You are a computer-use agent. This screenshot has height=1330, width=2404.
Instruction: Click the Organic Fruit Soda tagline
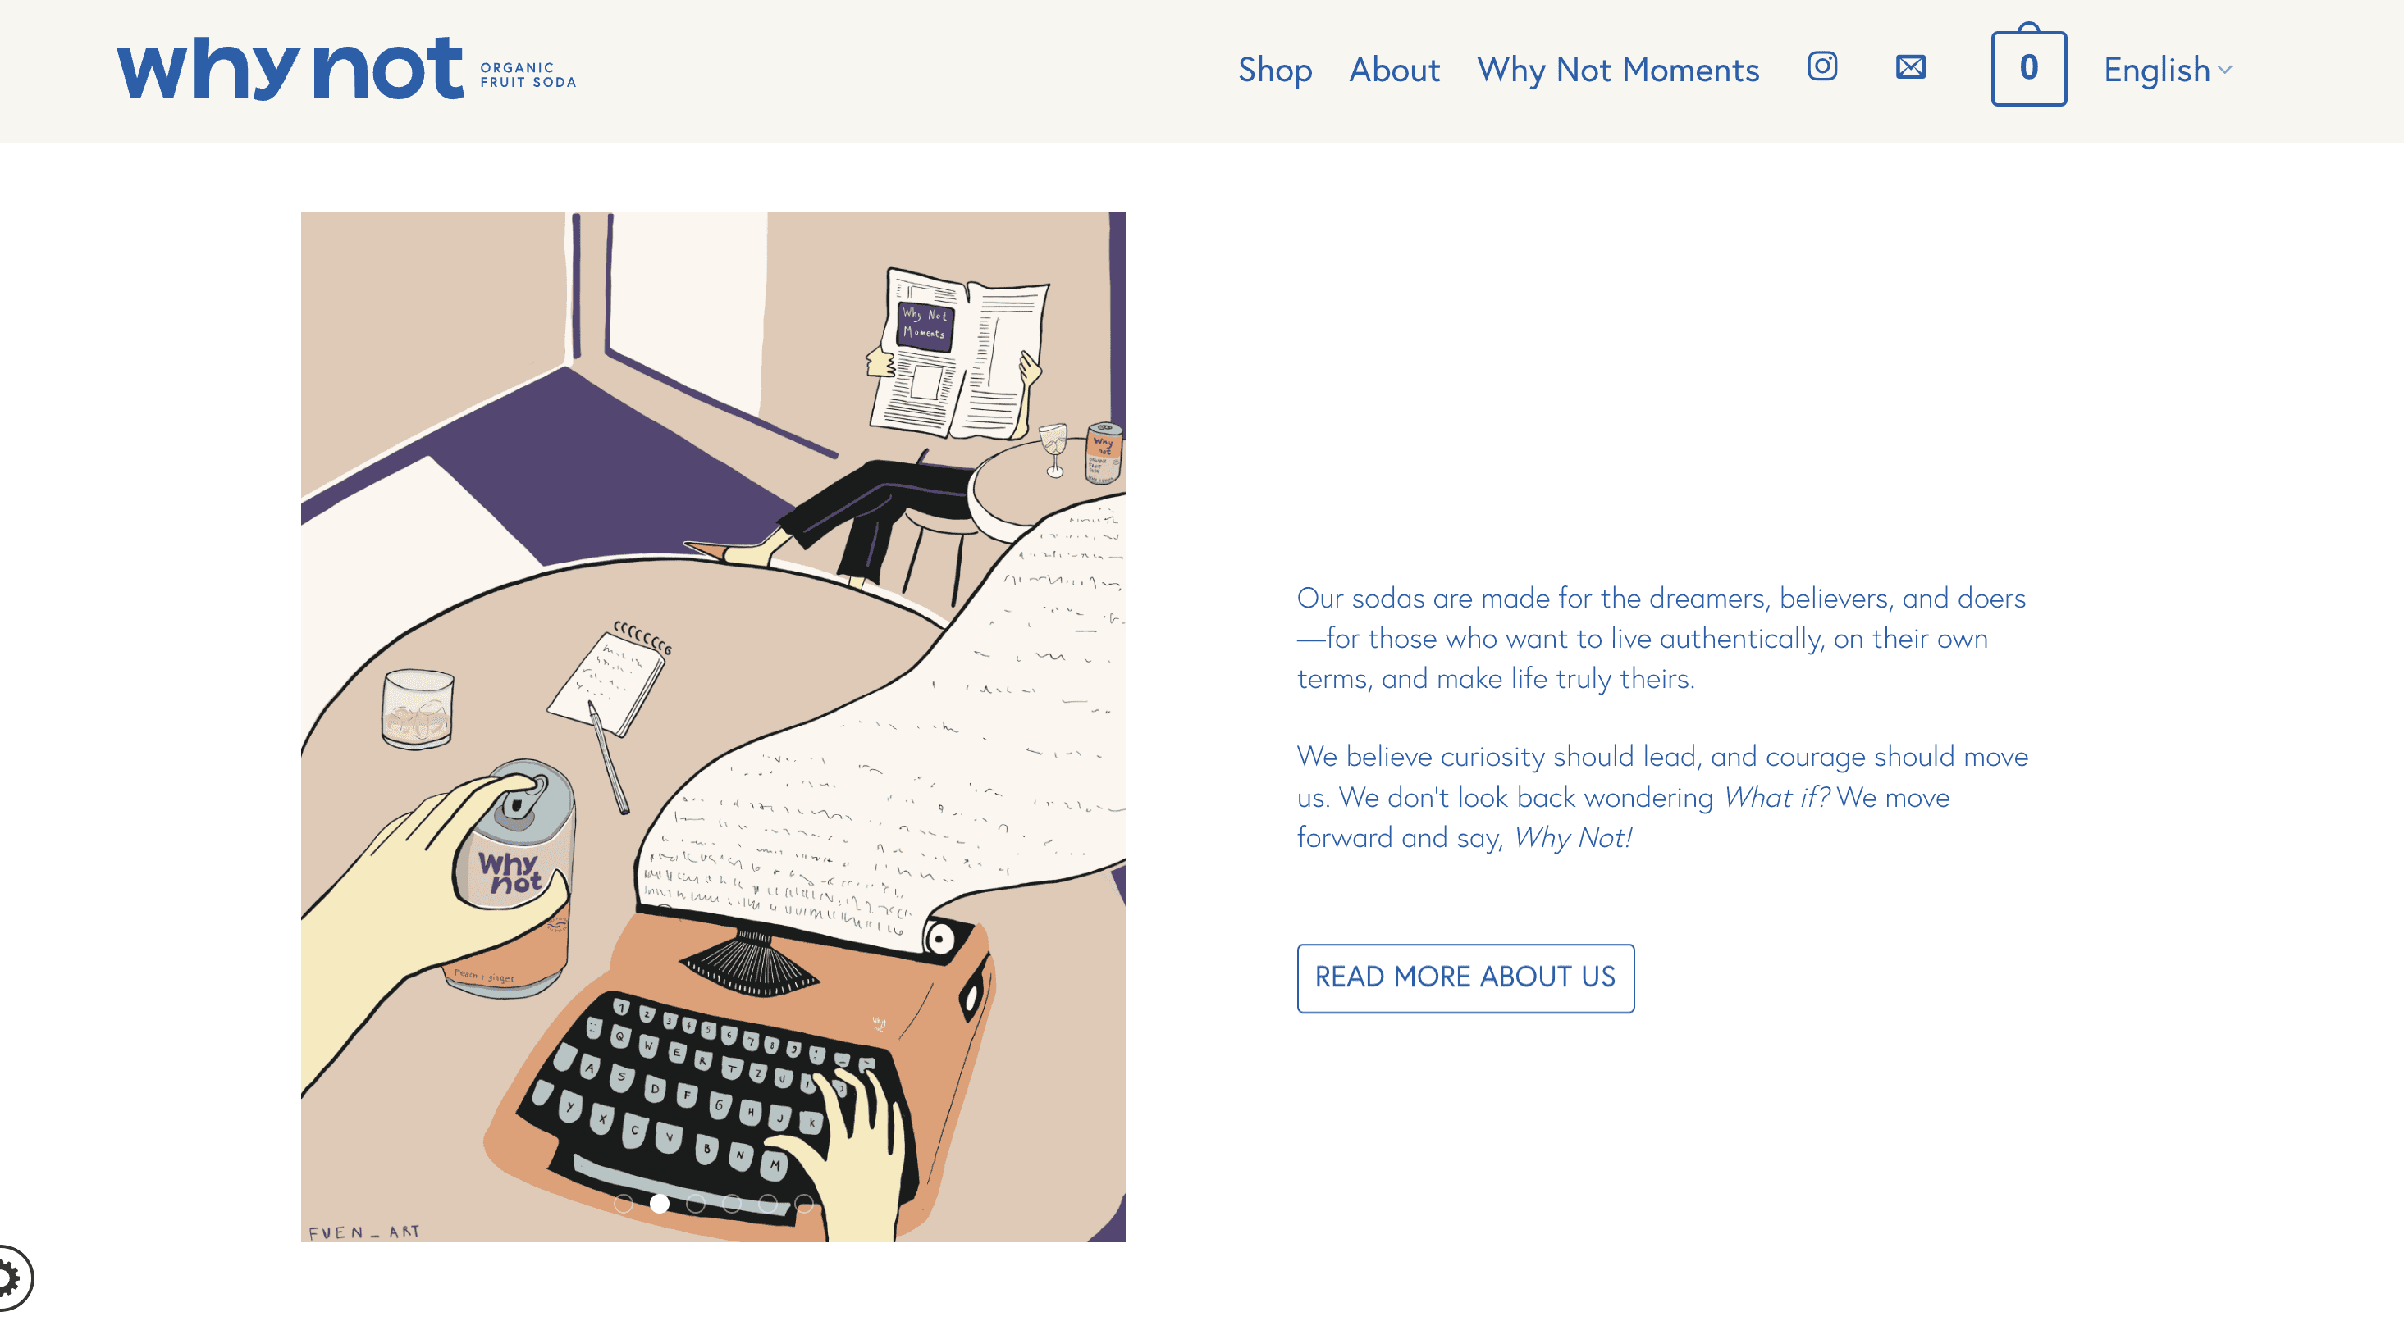(528, 75)
